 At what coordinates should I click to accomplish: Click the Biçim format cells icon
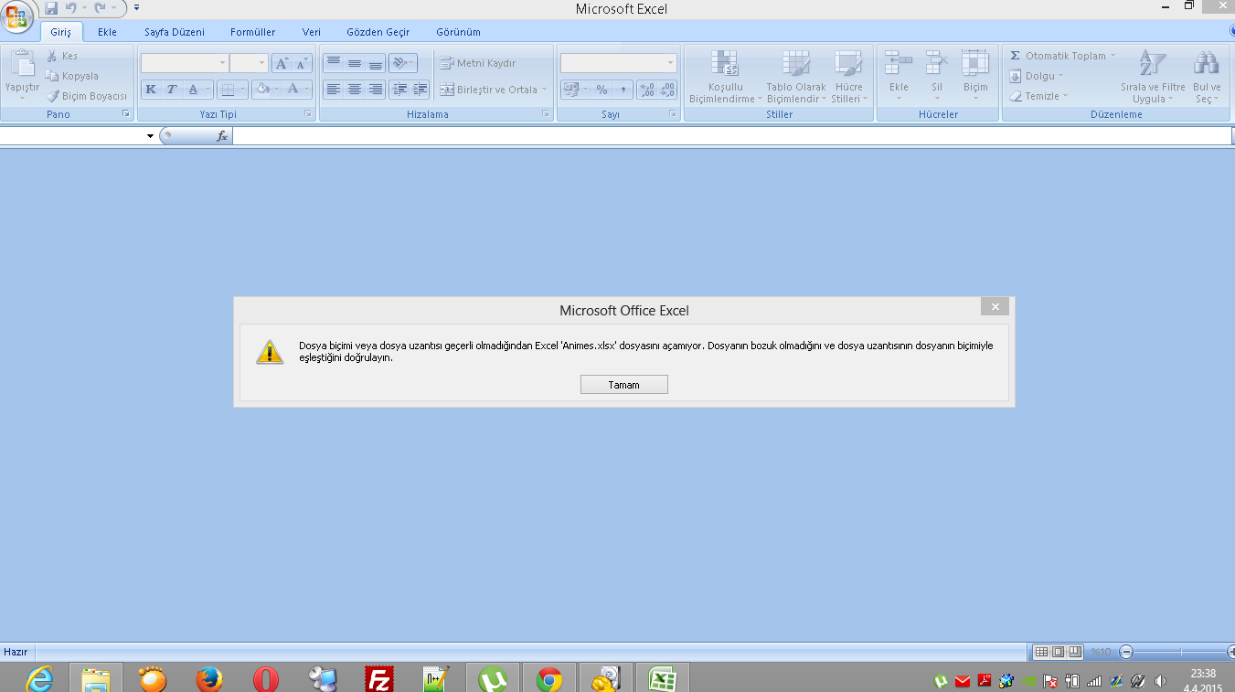tap(975, 64)
